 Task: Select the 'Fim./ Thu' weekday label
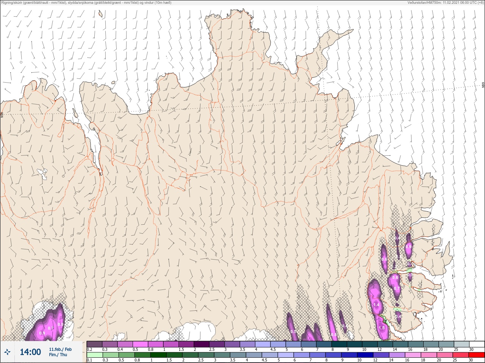pos(58,355)
